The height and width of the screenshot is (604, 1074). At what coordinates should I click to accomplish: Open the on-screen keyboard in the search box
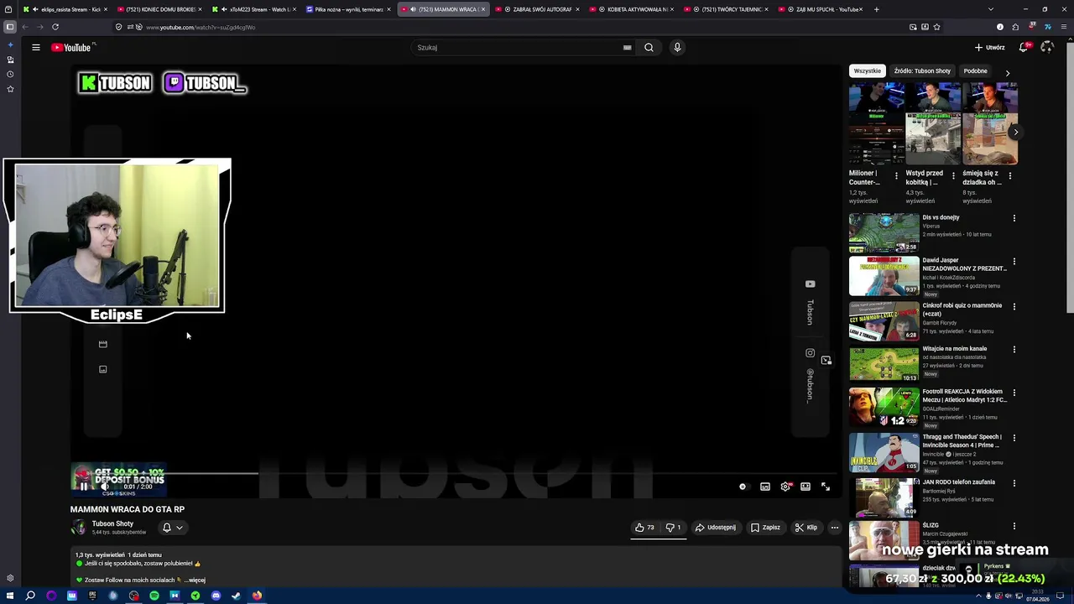coord(627,48)
